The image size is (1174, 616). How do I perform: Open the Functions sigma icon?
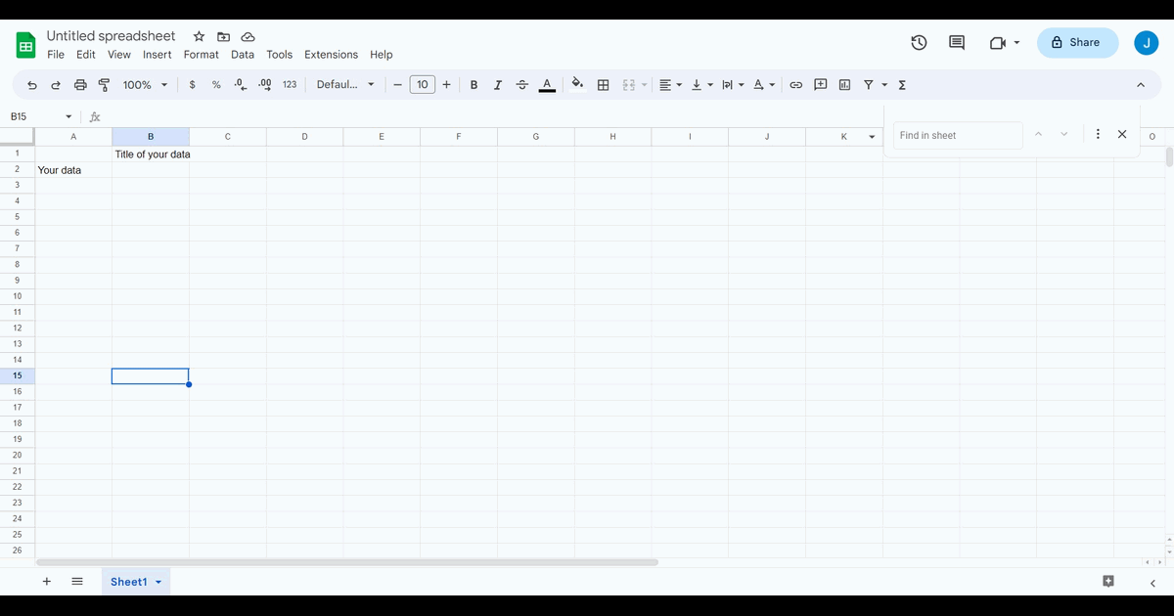(902, 85)
